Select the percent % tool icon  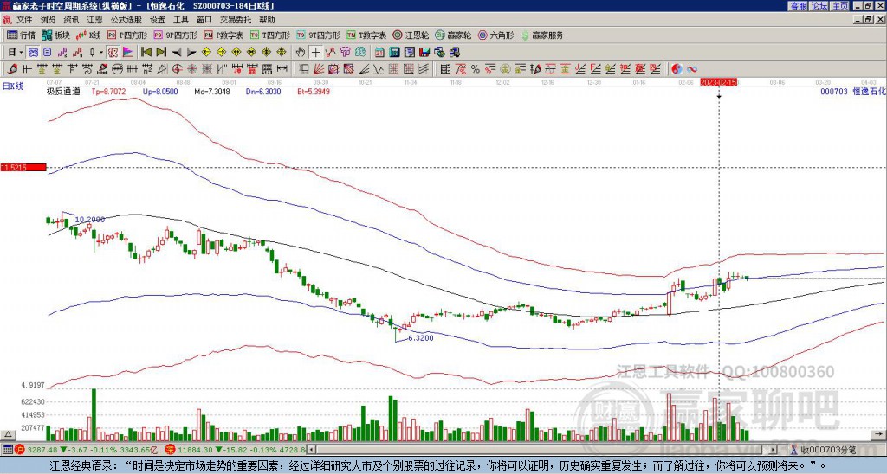(476, 69)
